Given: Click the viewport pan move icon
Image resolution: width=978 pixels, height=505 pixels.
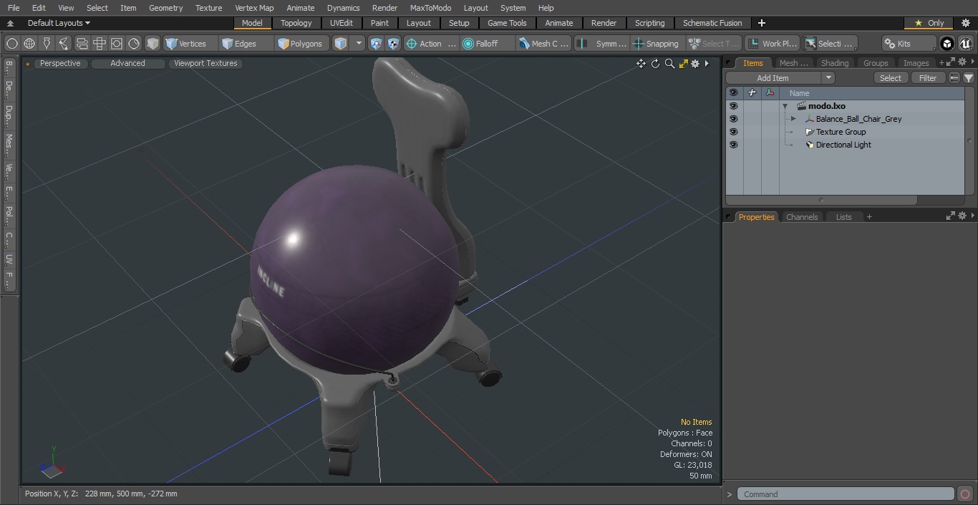Looking at the screenshot, I should [641, 64].
